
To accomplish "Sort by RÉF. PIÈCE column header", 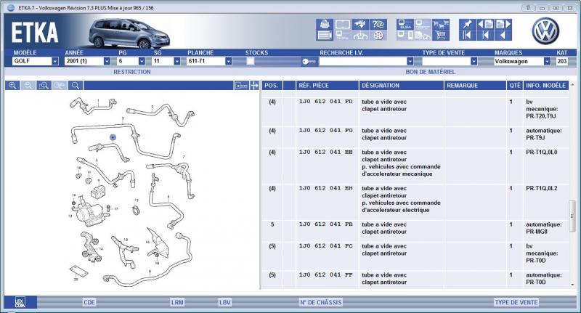I will tap(328, 86).
